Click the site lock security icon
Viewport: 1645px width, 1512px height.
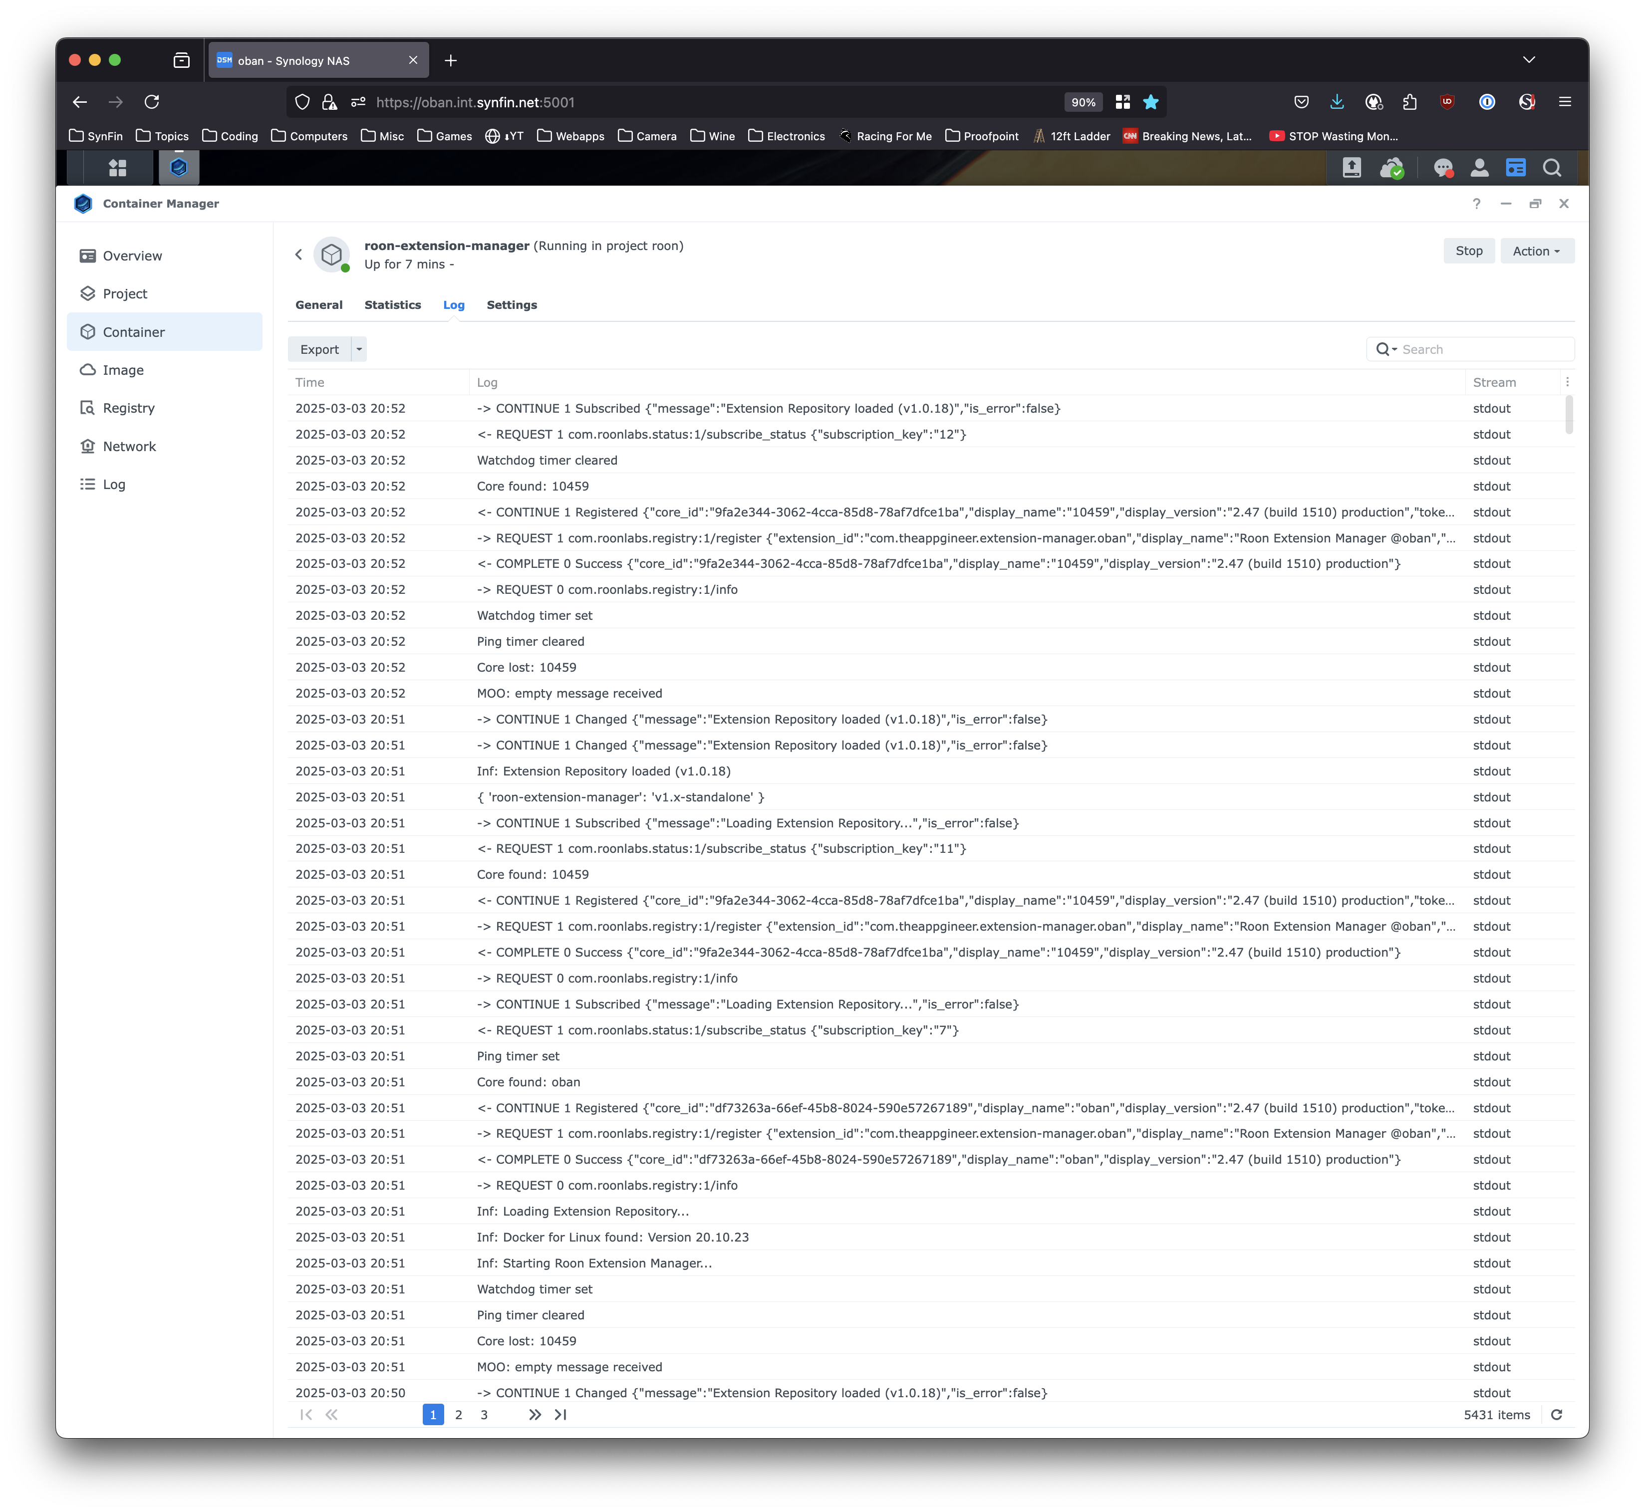click(x=329, y=101)
